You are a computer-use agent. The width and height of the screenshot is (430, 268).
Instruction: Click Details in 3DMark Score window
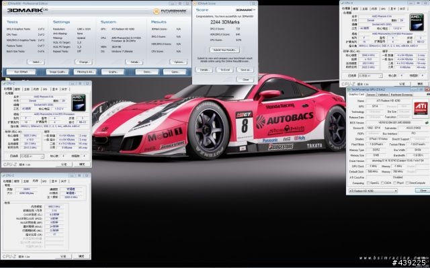click(204, 70)
